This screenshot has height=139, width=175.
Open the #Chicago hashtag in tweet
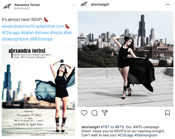pos(11,33)
